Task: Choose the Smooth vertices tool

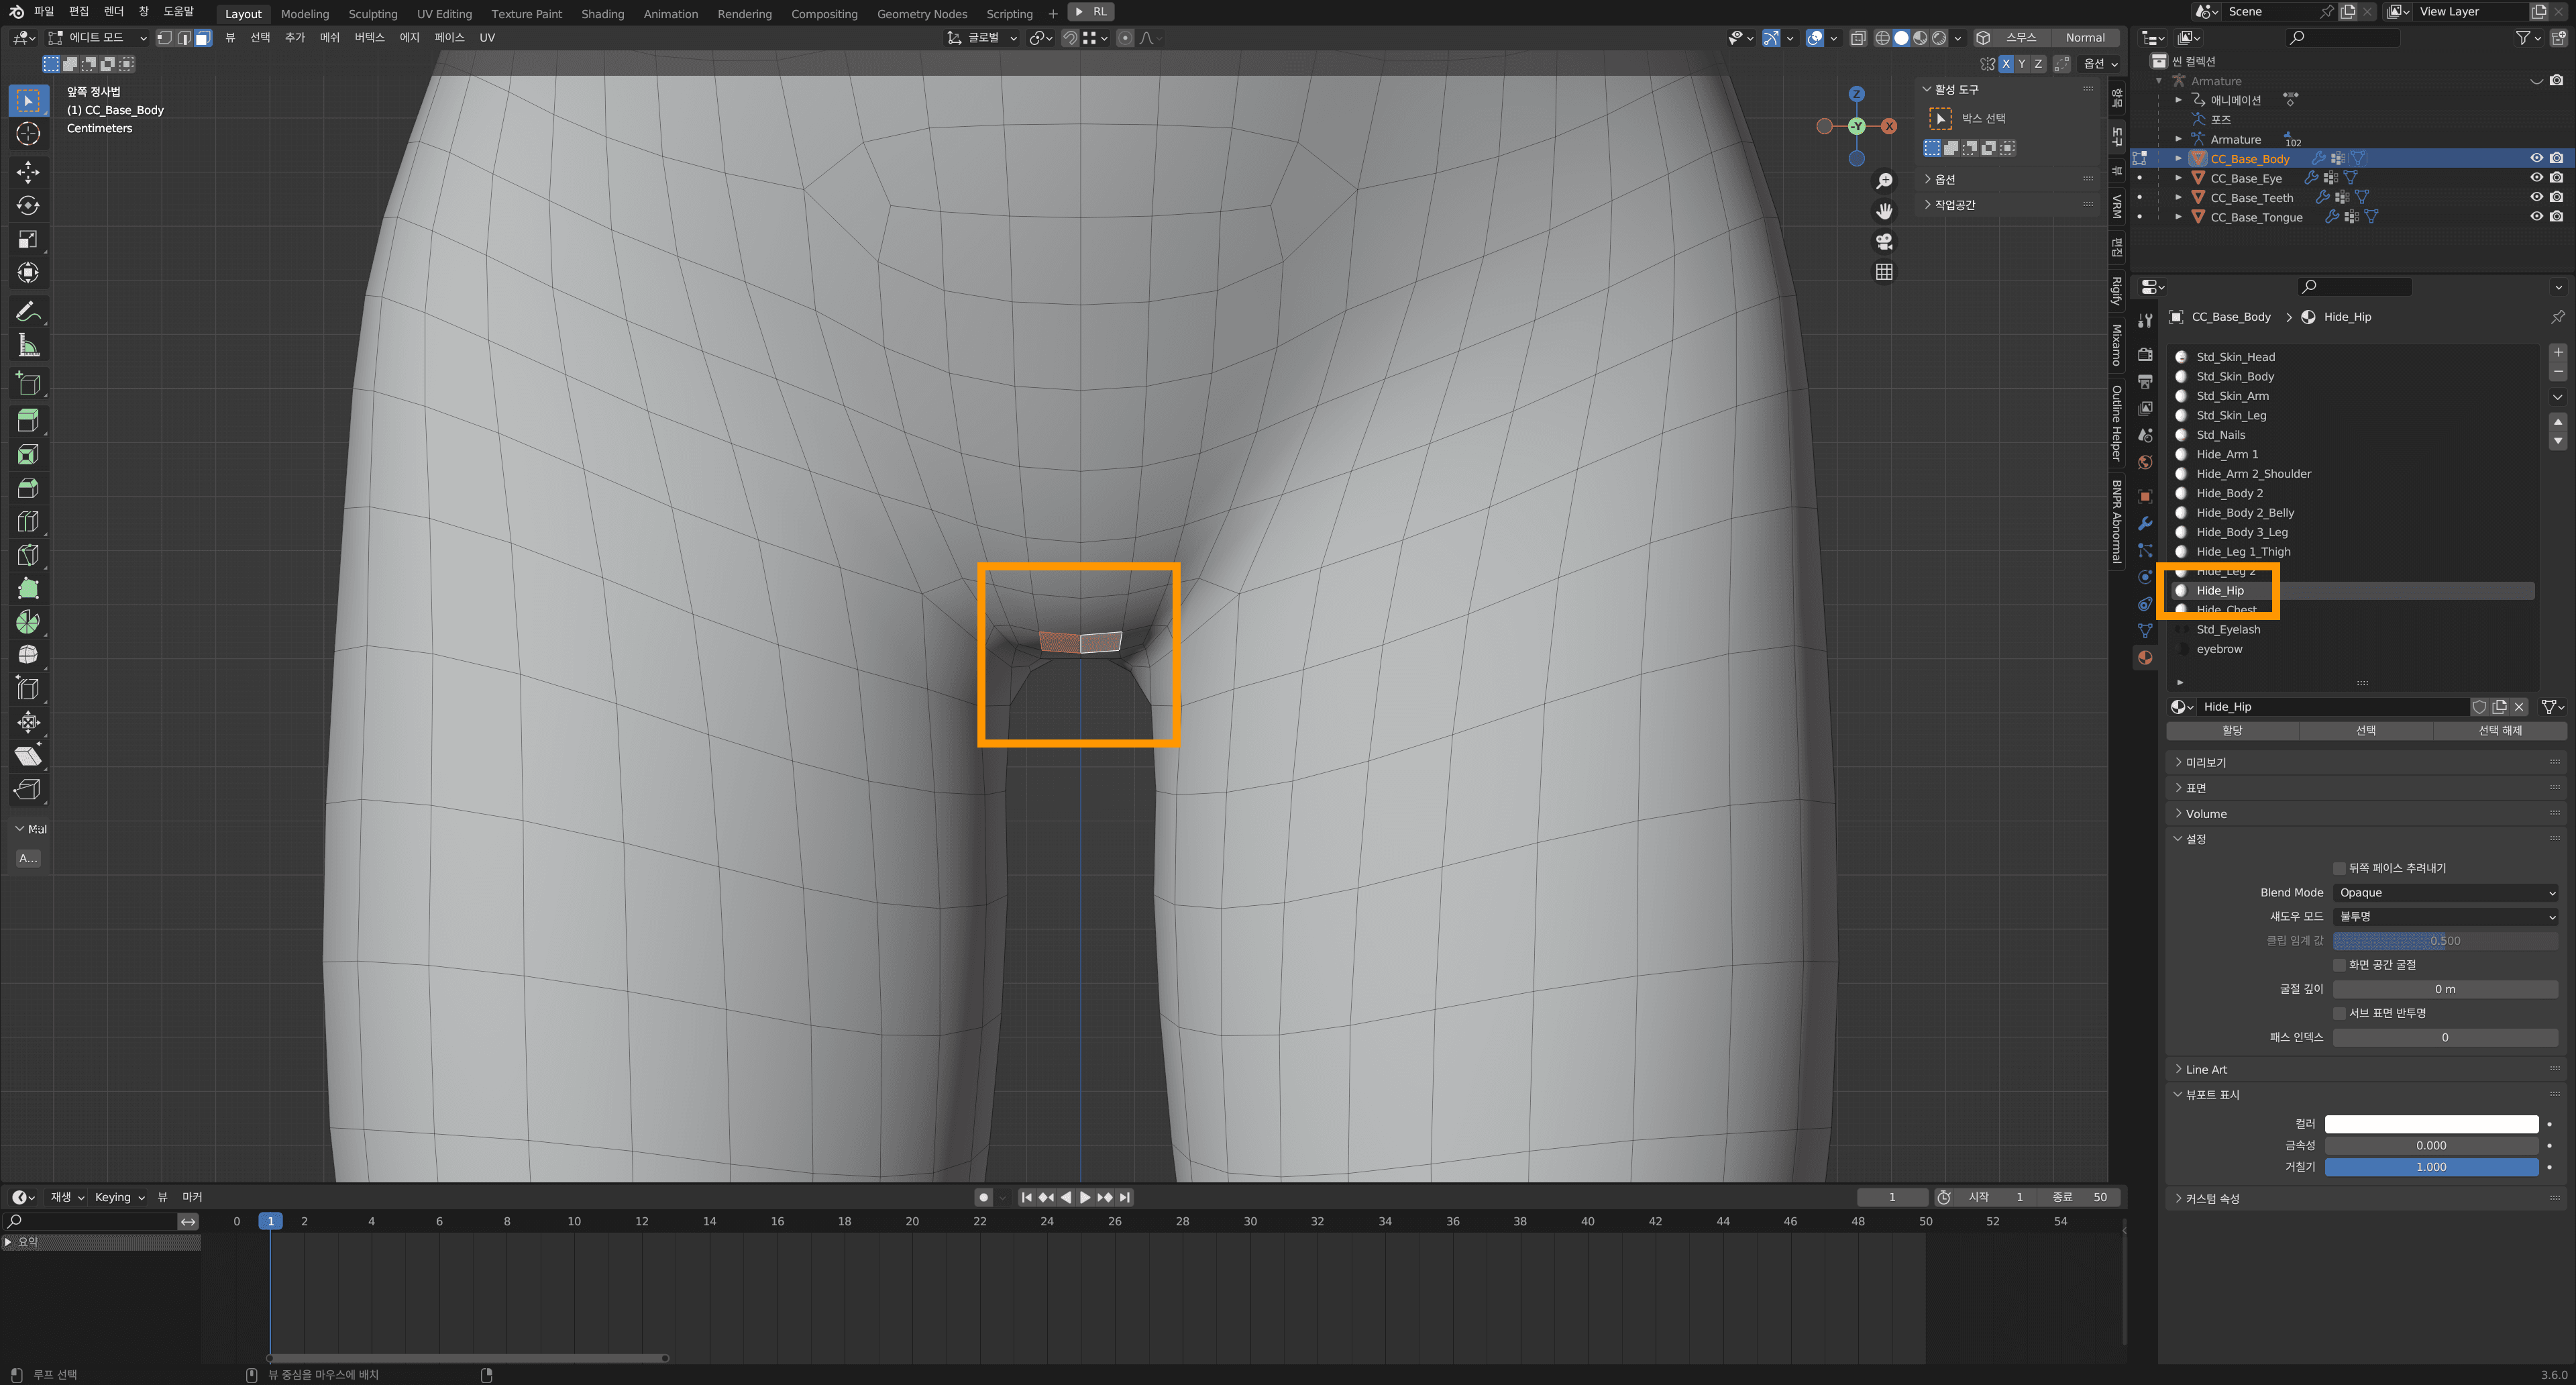Action: click(28, 655)
